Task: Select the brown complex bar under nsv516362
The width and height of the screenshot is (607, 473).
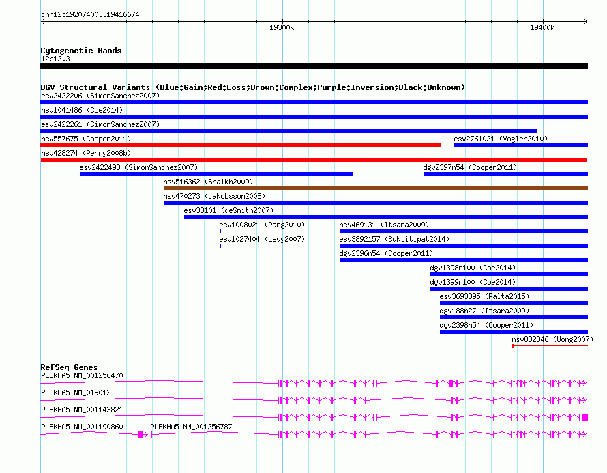Action: [x=376, y=188]
